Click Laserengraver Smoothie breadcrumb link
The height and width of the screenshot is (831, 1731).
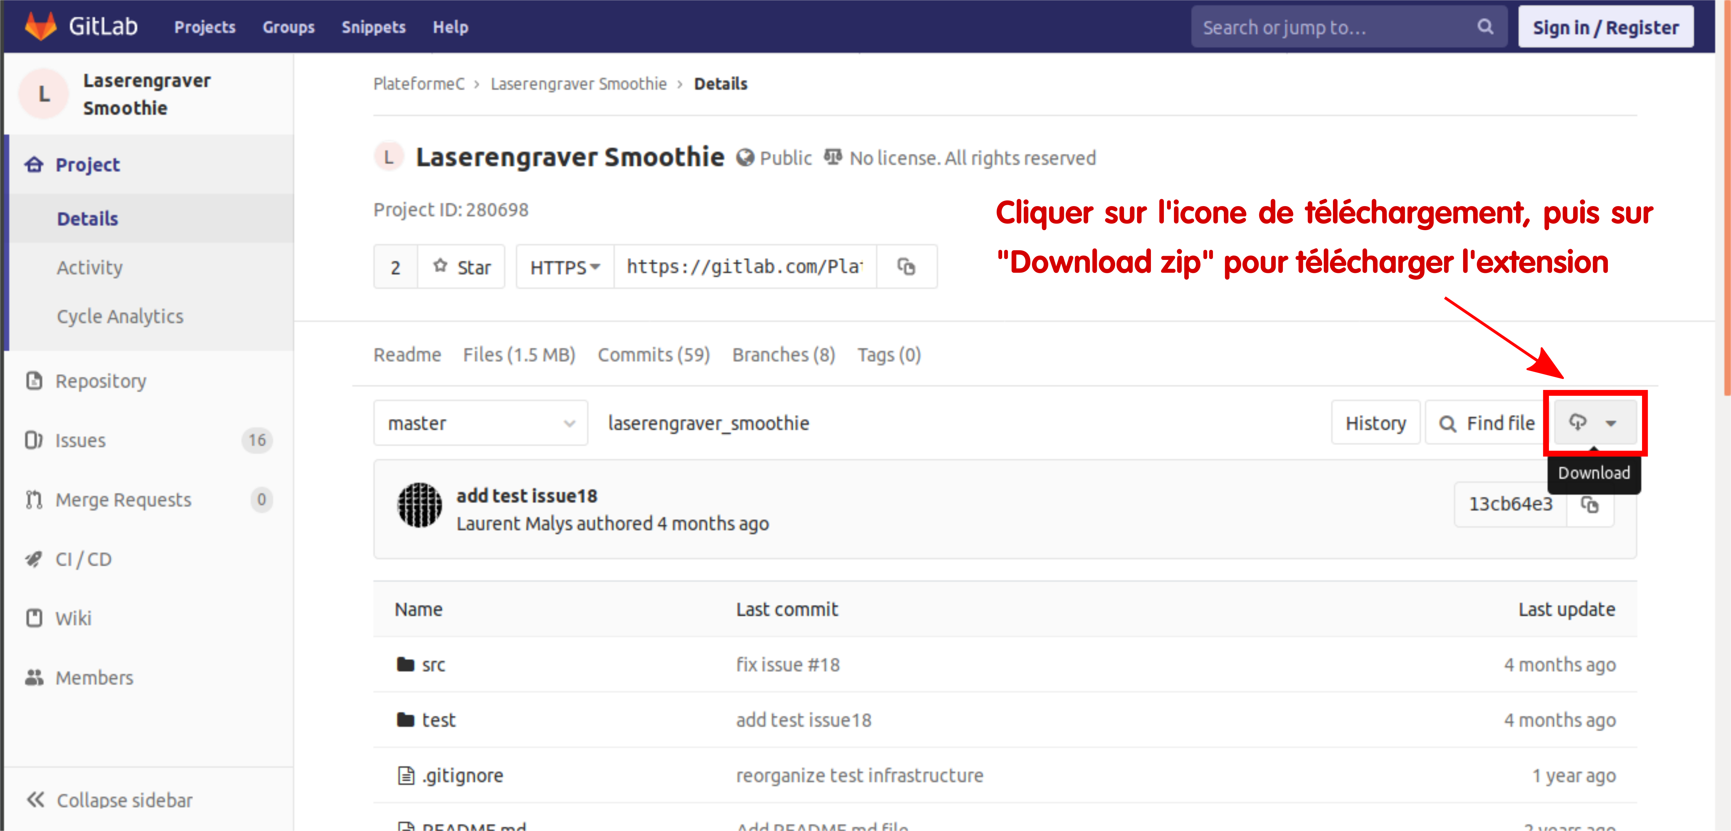[578, 84]
